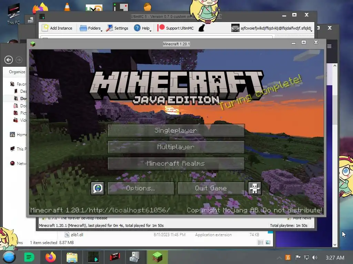Viewport: 353px width, 264px height.
Task: Open the VLC cone desktop icon
Action: 67,7
